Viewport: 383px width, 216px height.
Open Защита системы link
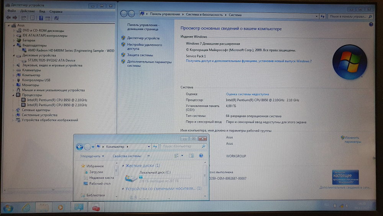click(x=140, y=55)
